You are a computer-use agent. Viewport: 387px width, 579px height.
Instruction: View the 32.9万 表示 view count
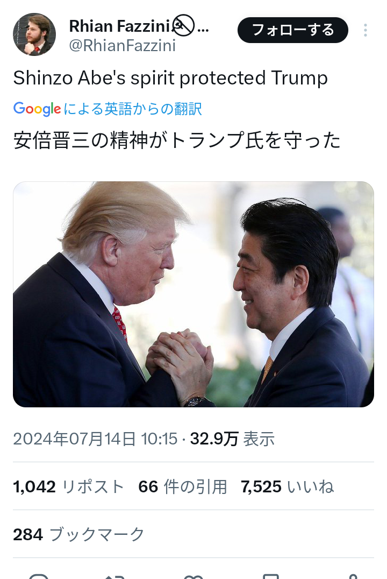pyautogui.click(x=232, y=439)
